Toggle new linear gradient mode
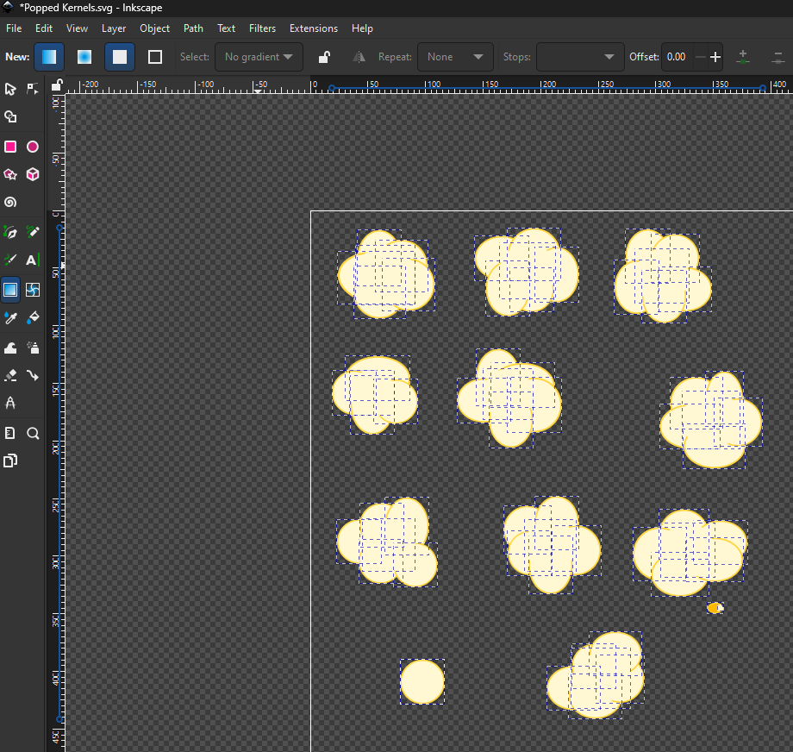This screenshot has height=752, width=793. 49,57
